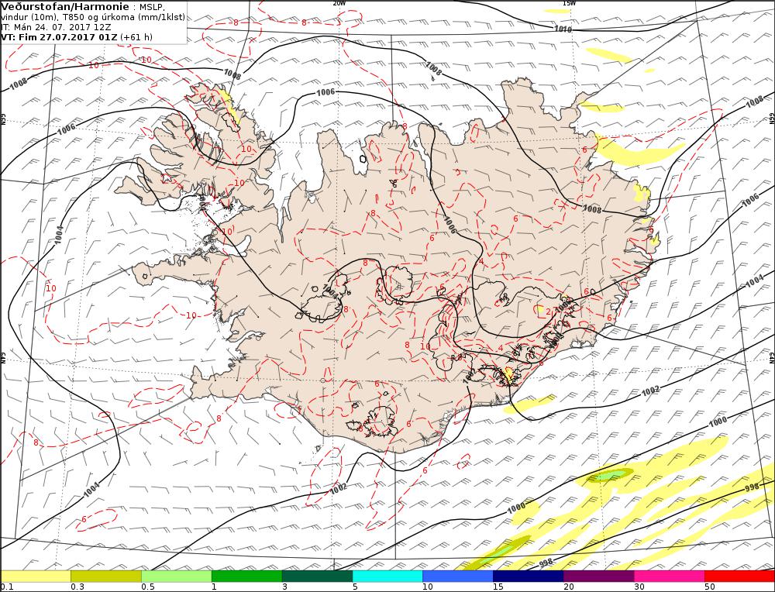Pick the cyan 5 mm legend swatch
The image size is (775, 592).
point(387,577)
